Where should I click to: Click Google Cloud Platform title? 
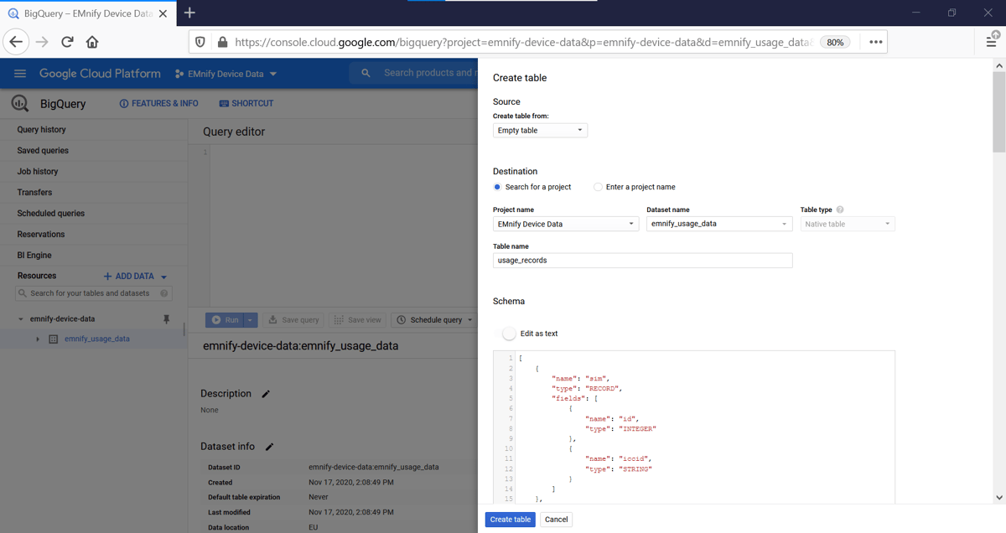100,74
